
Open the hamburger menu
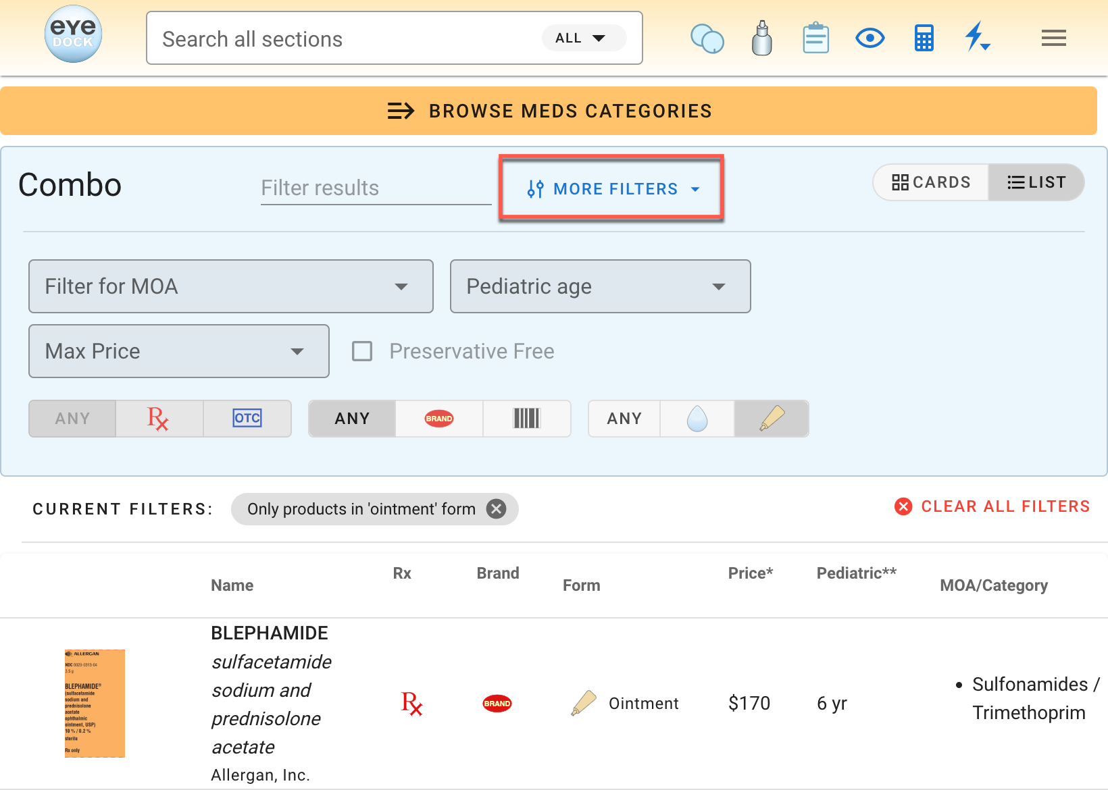click(x=1053, y=38)
